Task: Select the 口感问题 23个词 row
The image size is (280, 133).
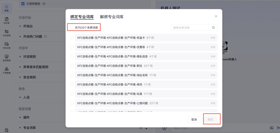Action: click(146, 103)
